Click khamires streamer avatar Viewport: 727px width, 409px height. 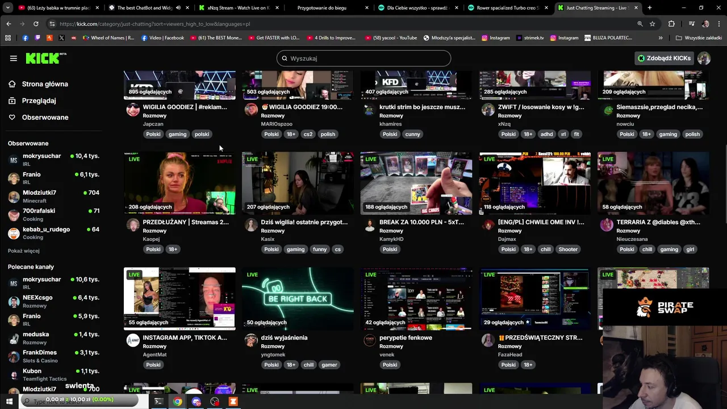click(370, 110)
